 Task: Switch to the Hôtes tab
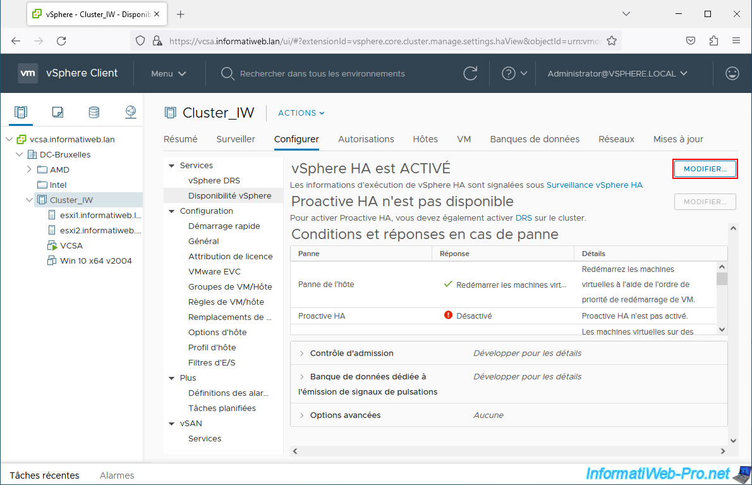click(425, 139)
